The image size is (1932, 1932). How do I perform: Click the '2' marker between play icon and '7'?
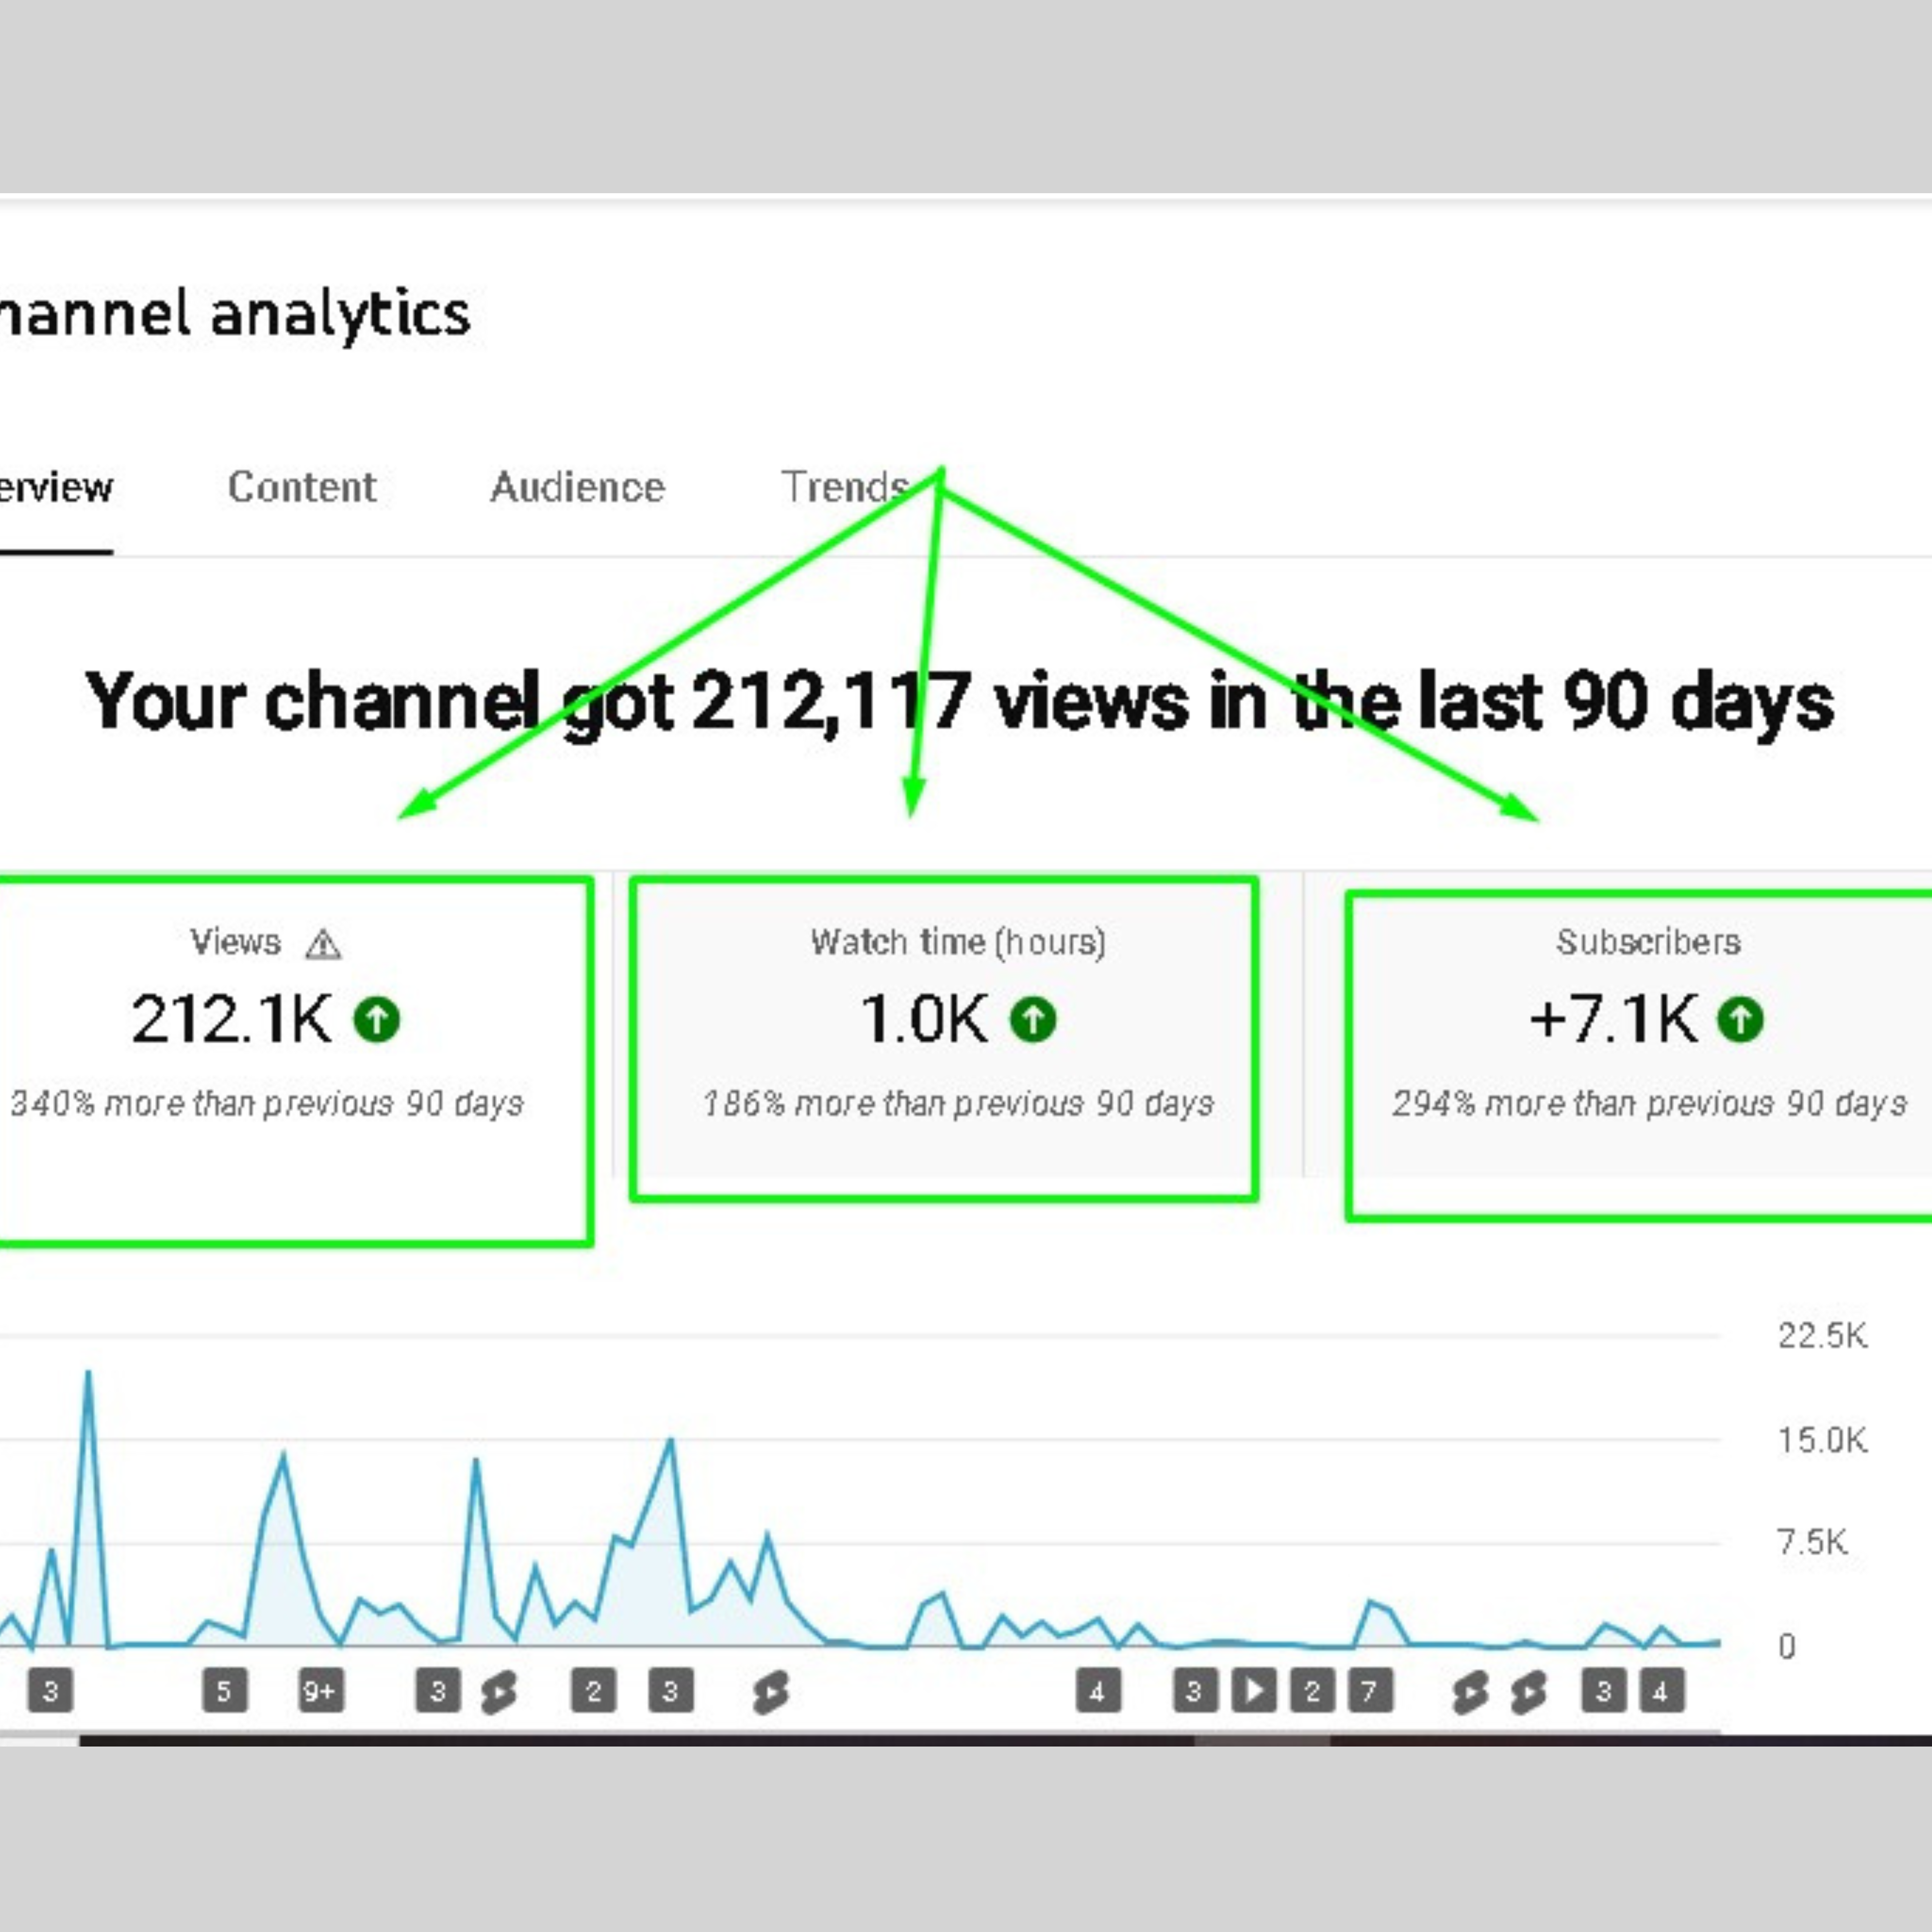[x=1312, y=1691]
